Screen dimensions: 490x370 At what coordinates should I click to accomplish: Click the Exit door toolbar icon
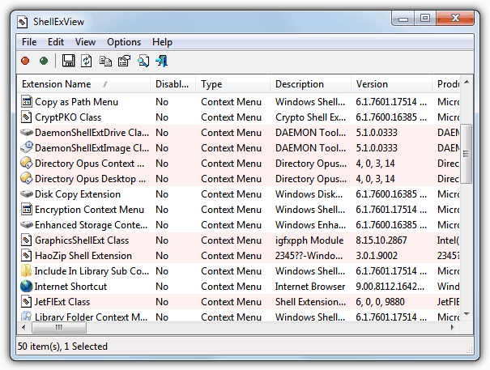click(x=162, y=61)
